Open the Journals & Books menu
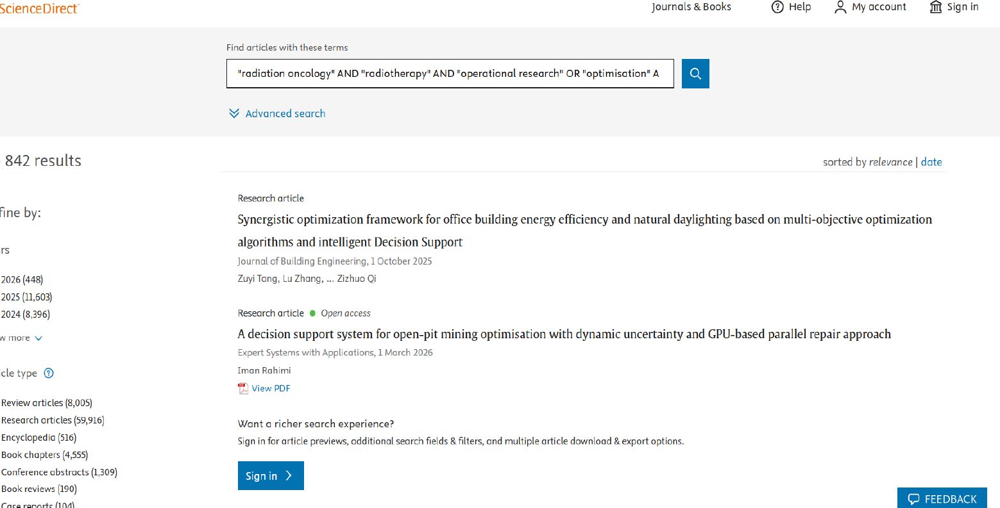 [691, 7]
